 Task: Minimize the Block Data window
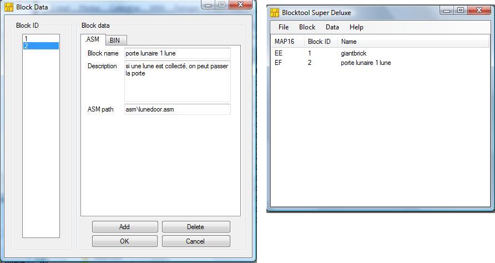point(208,4)
